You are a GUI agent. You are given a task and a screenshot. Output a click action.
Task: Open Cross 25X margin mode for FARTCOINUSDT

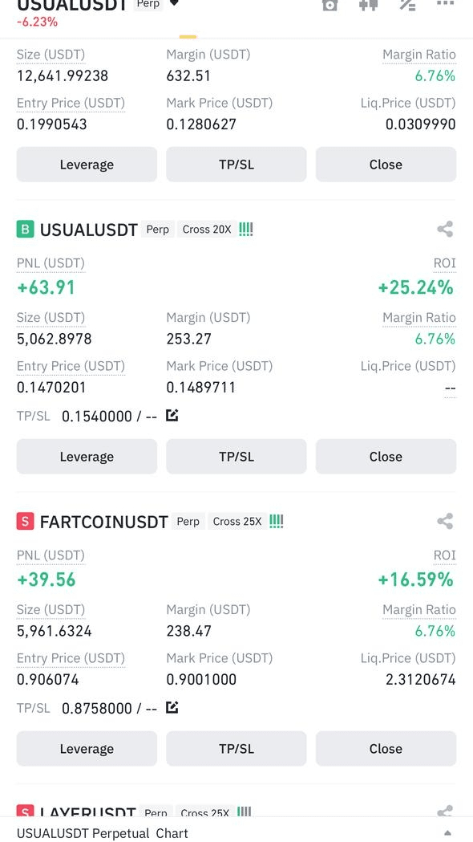click(237, 521)
